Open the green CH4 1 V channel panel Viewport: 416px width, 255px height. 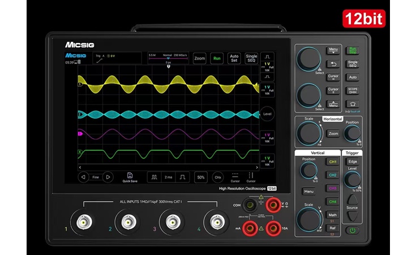point(267,161)
